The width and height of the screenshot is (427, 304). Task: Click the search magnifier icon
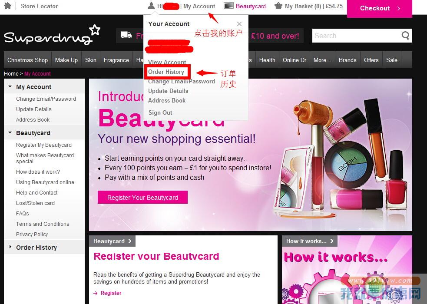click(405, 36)
